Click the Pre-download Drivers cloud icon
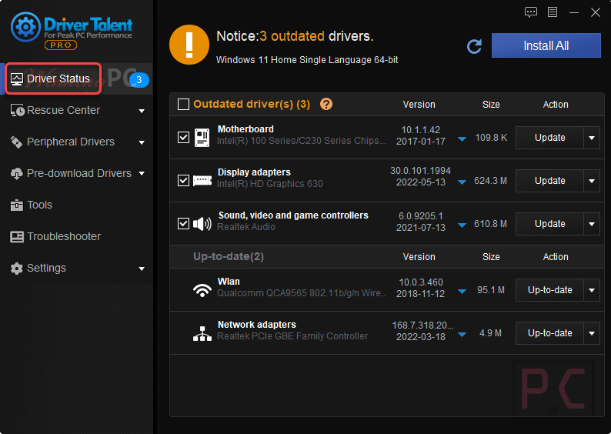Screen dimensions: 611x434 click(17, 174)
